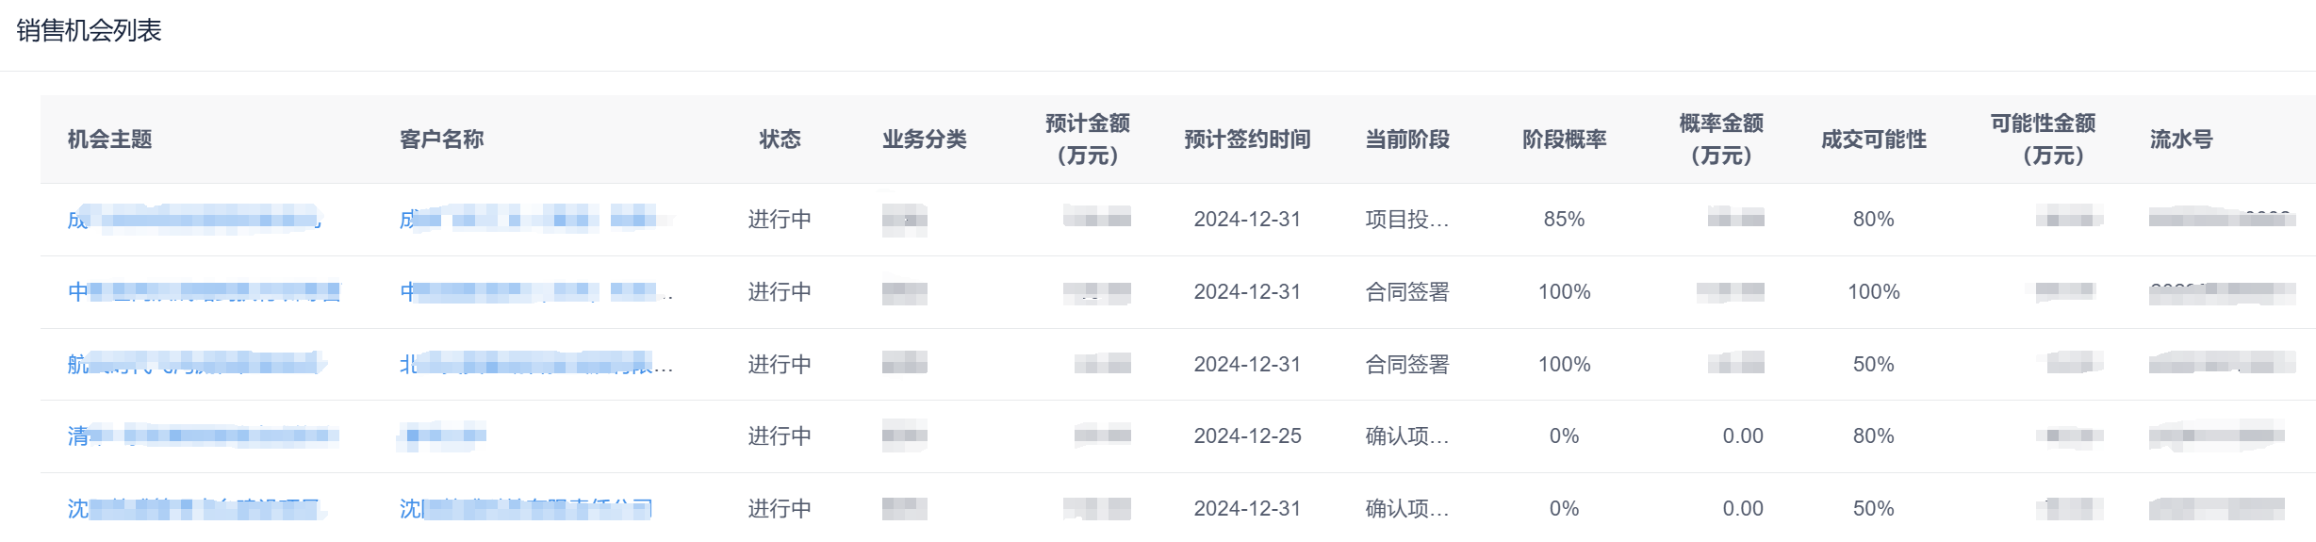Click the 流水号 column header
Image resolution: width=2316 pixels, height=542 pixels.
[2181, 140]
